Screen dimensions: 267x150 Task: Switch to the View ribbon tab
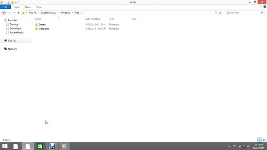click(x=39, y=7)
